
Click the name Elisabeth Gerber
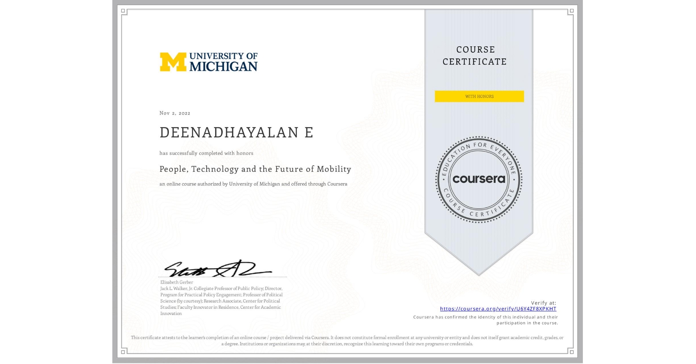(177, 282)
